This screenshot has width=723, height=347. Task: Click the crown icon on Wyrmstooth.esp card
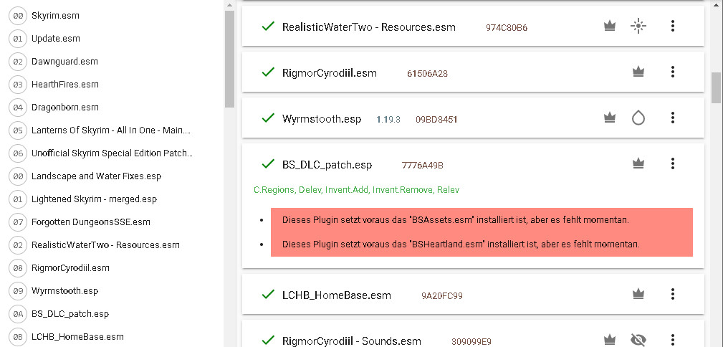pos(610,118)
